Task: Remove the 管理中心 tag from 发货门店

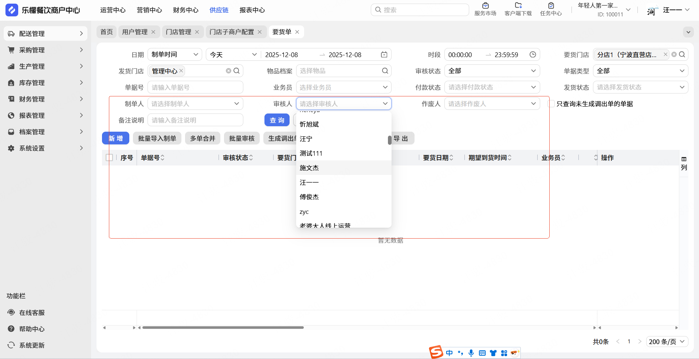Action: click(181, 71)
